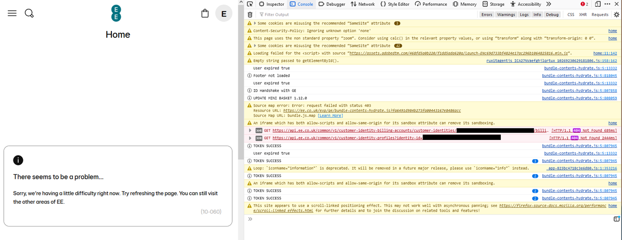
Task: Toggle the console split editor mode icon
Action: (x=616, y=219)
